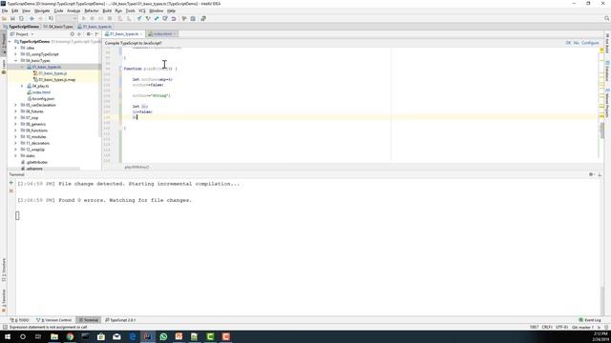The height and width of the screenshot is (343, 611).
Task: Select 01_basic_types.js file in tree
Action: (x=50, y=73)
